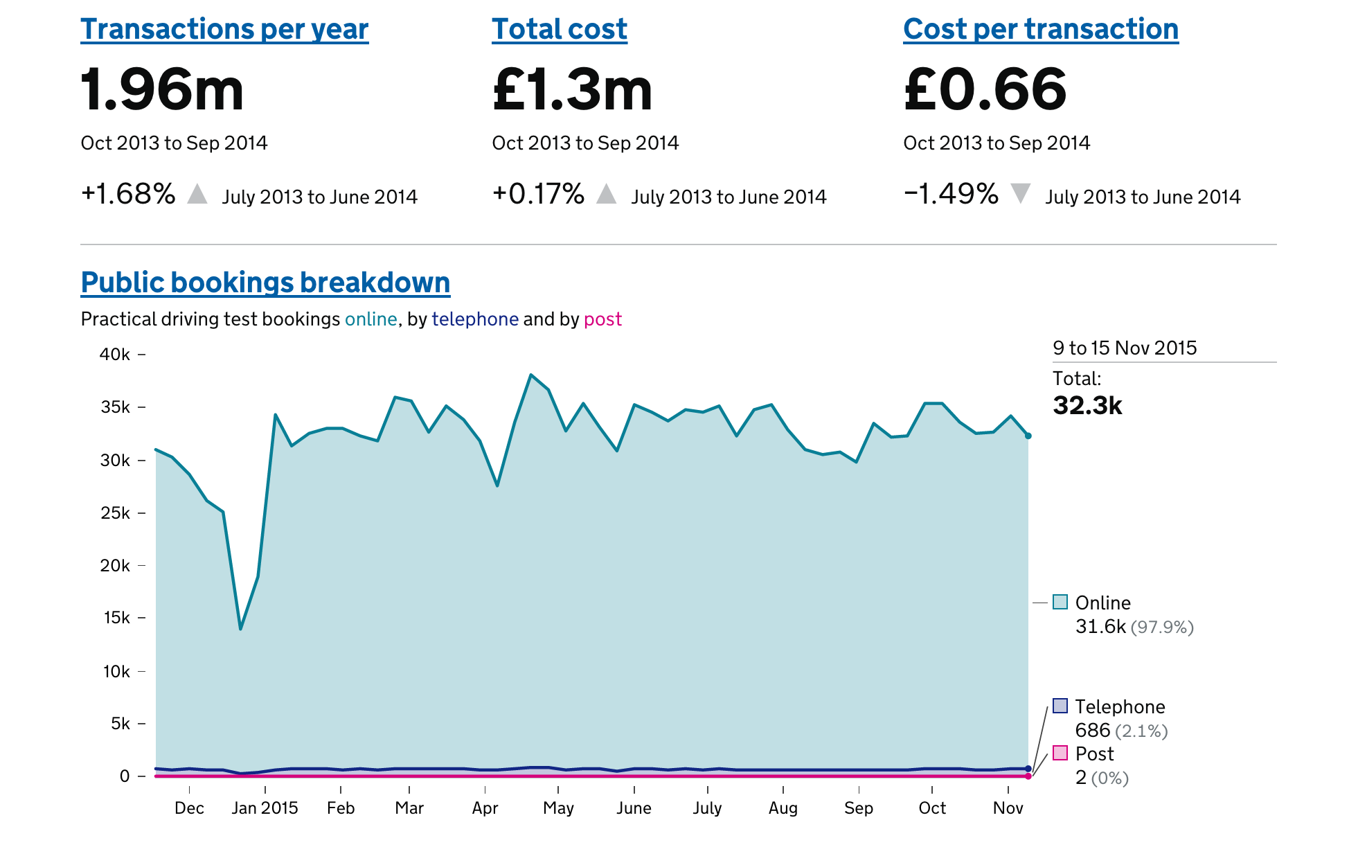Open the Total cost heading link
Image resolution: width=1349 pixels, height=856 pixels.
tap(559, 29)
